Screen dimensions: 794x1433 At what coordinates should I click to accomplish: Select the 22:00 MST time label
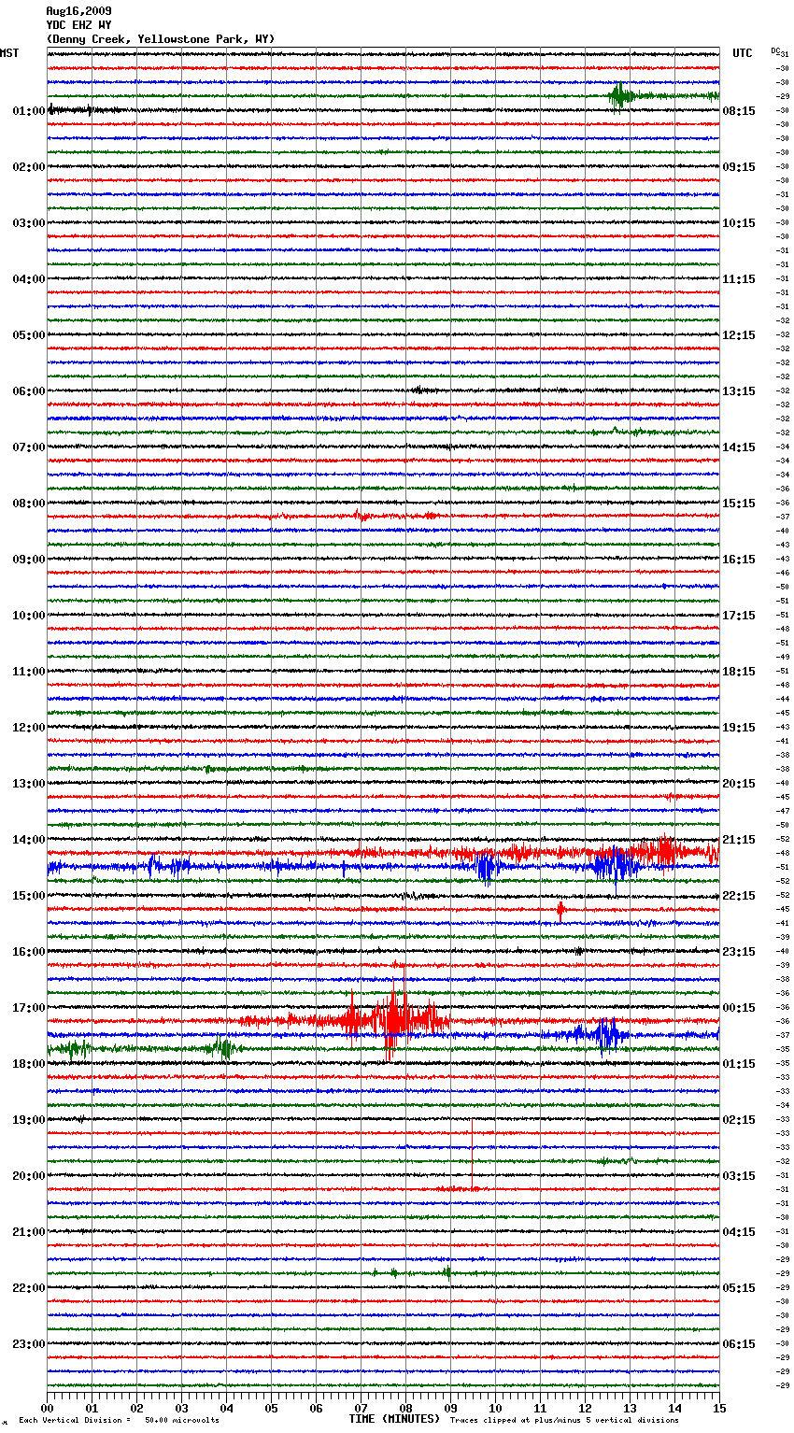[x=29, y=1288]
